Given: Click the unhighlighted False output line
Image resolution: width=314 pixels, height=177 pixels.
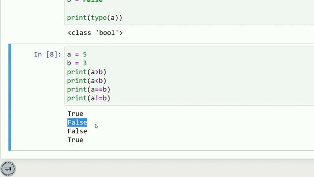Looking at the screenshot, I should [78, 131].
